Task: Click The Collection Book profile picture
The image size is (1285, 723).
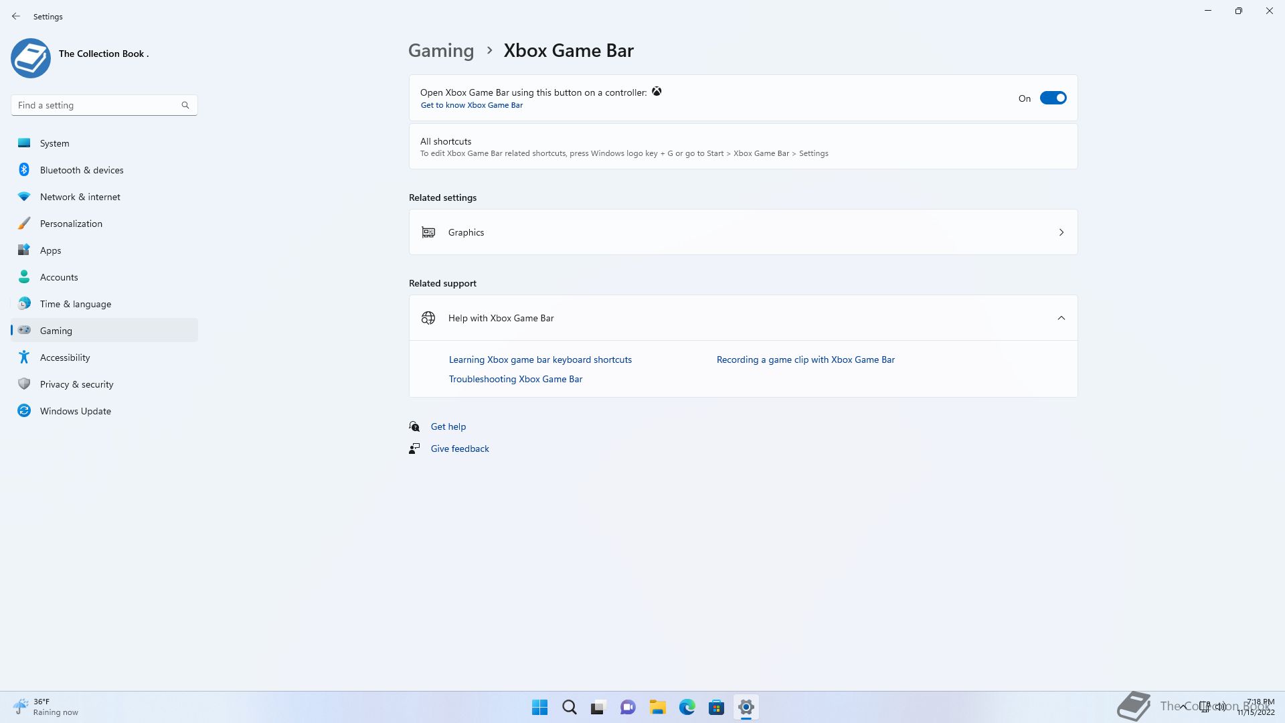Action: 31,58
